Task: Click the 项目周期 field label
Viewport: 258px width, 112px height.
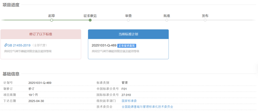Action: [10, 95]
